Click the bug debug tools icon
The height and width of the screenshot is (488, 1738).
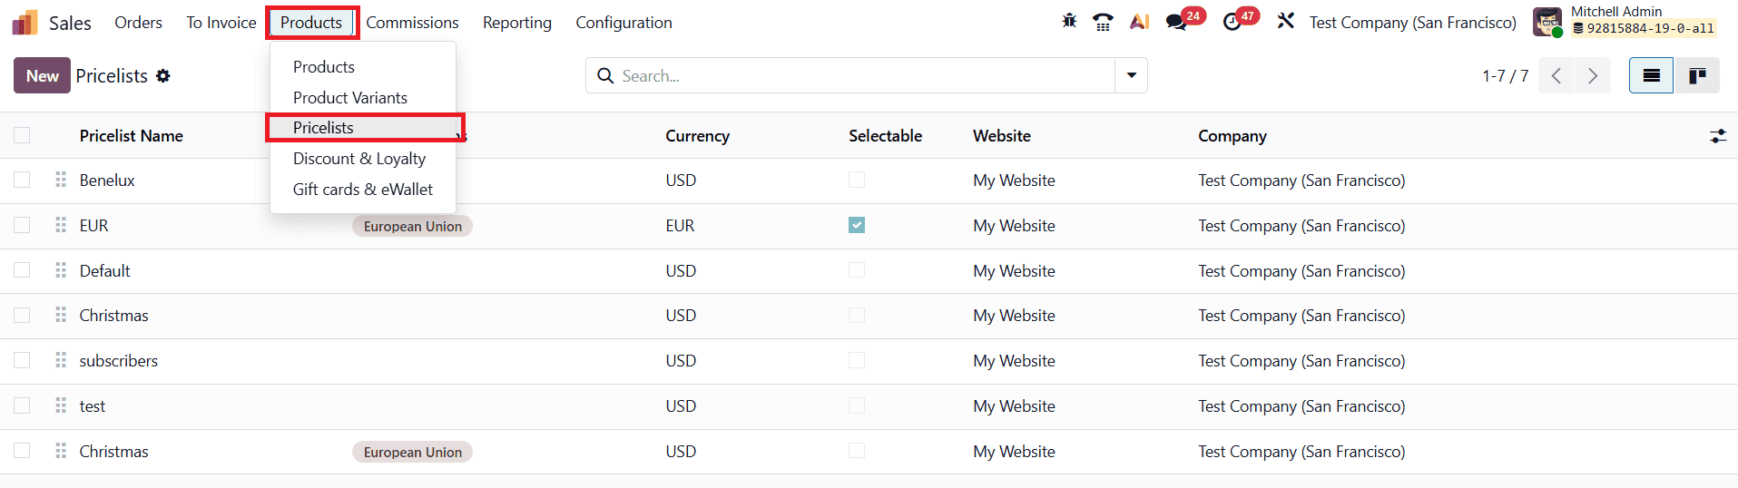click(1069, 21)
